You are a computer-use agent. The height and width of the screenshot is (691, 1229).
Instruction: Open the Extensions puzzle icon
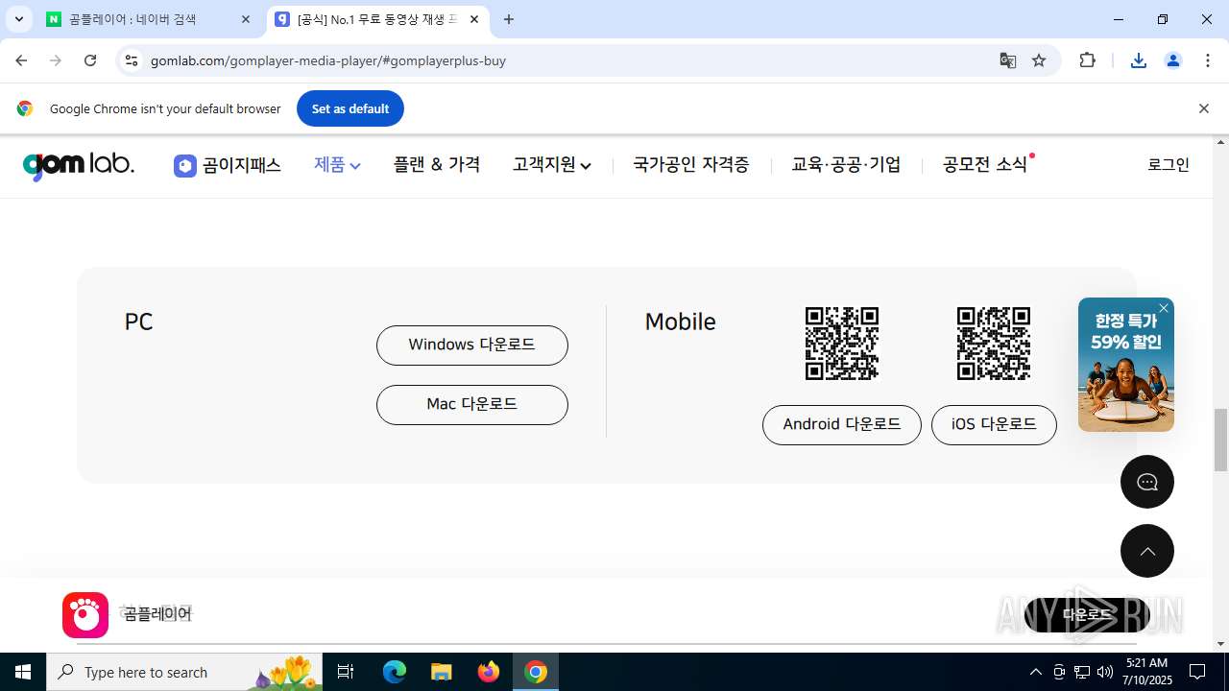[x=1087, y=60]
